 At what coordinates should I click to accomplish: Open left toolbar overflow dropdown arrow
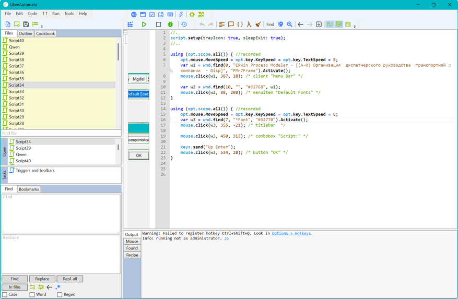(42, 26)
